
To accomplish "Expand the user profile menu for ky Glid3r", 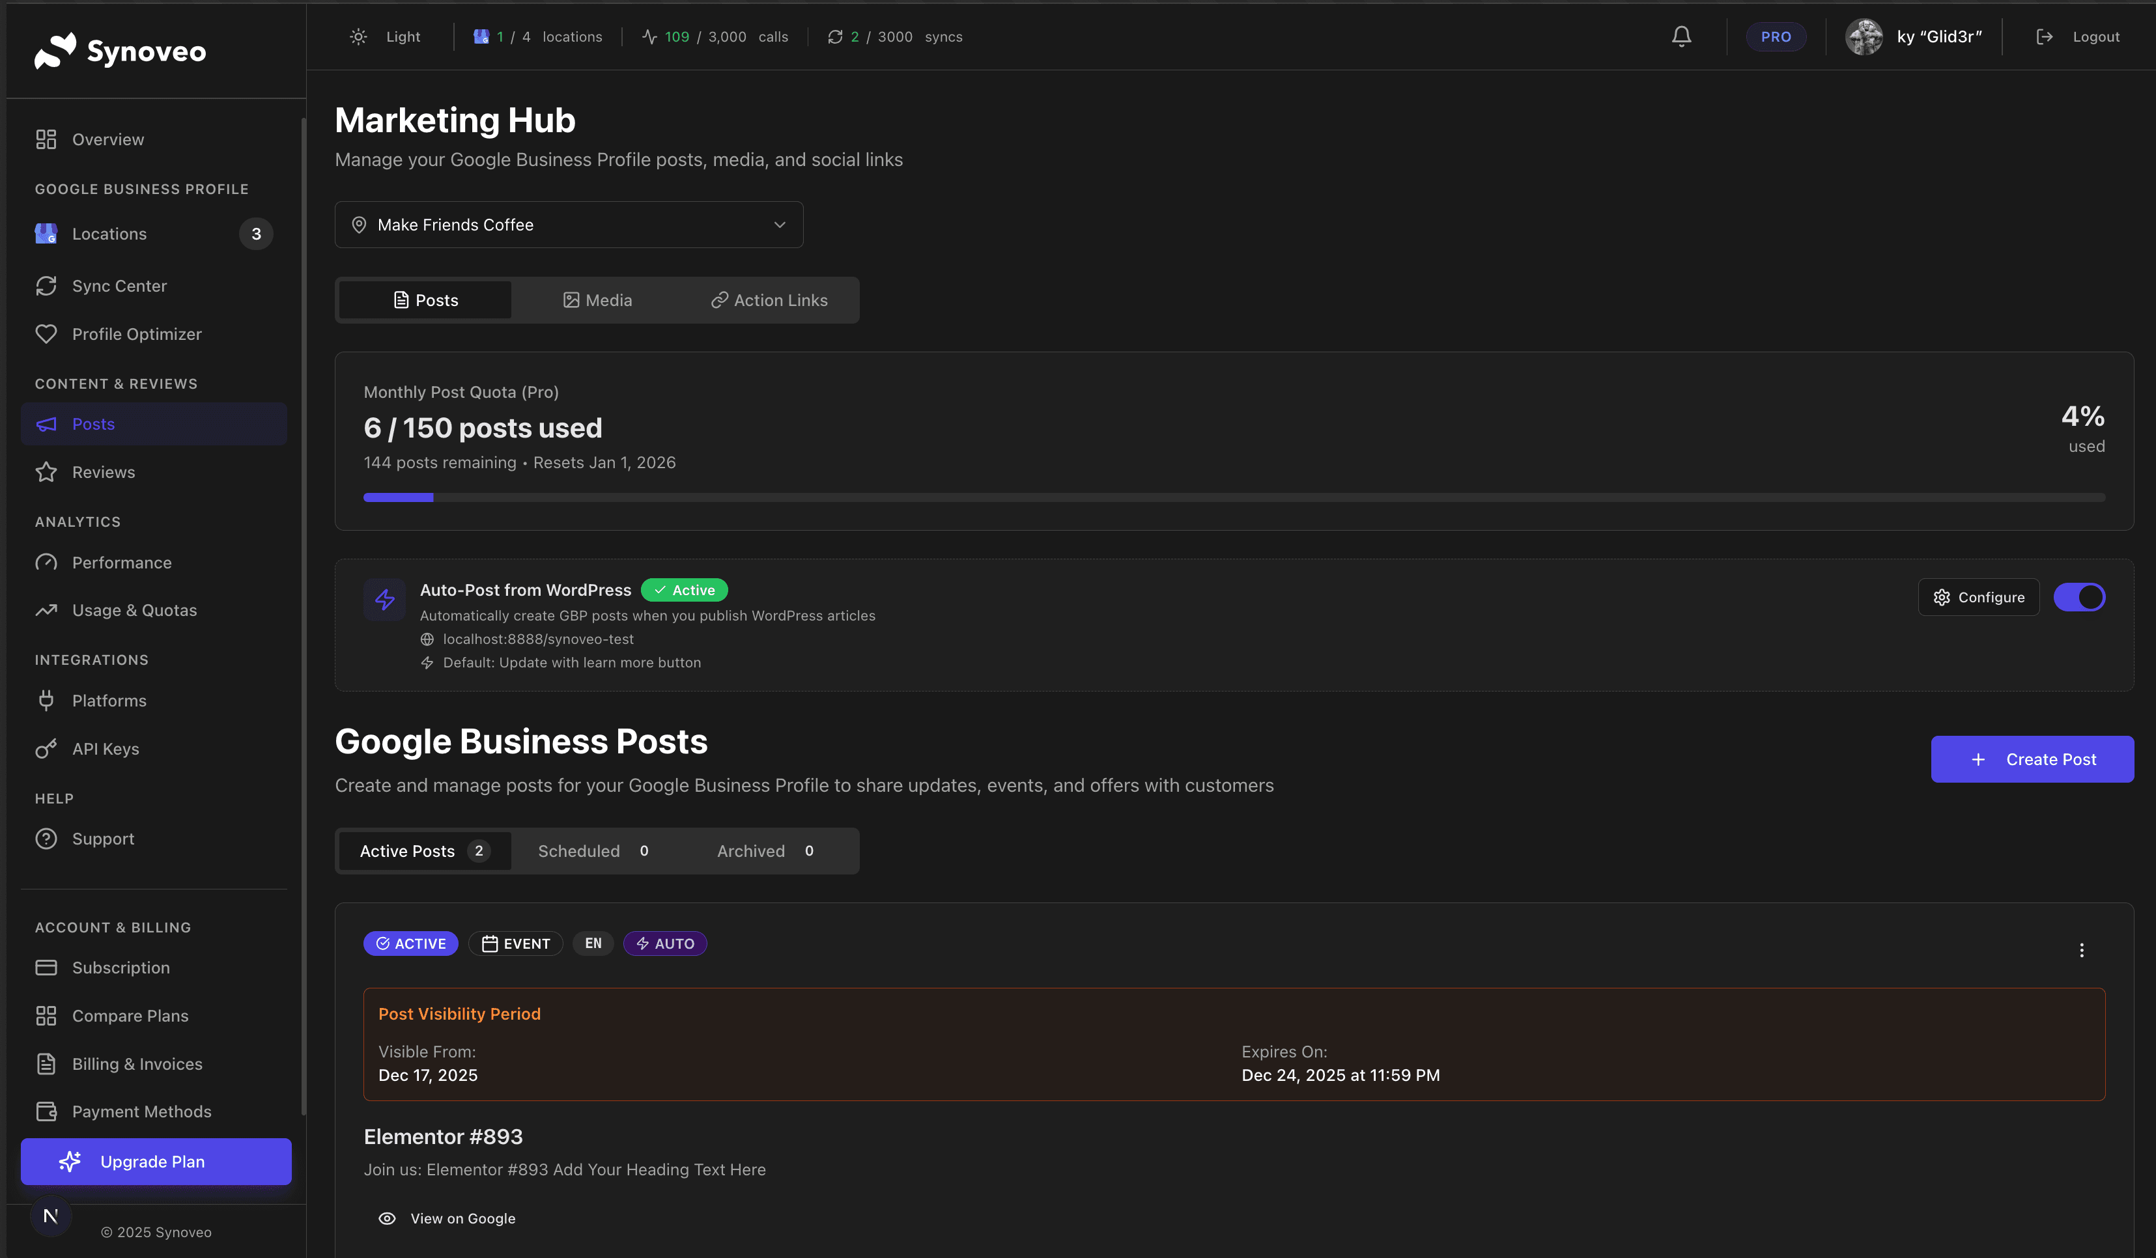I will (x=1916, y=36).
